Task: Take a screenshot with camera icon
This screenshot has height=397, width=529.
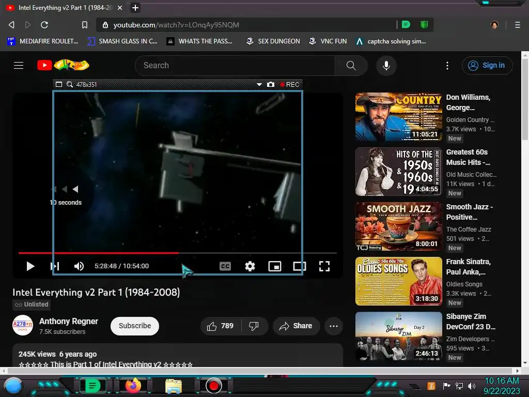Action: [271, 84]
